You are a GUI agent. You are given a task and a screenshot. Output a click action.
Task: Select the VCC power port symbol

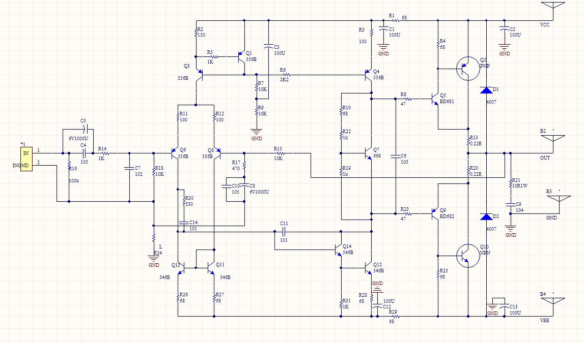click(553, 10)
